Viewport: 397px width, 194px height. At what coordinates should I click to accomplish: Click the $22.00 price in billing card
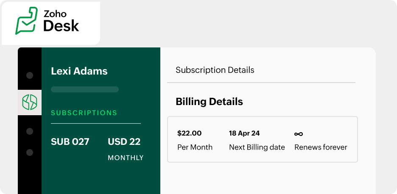[189, 133]
